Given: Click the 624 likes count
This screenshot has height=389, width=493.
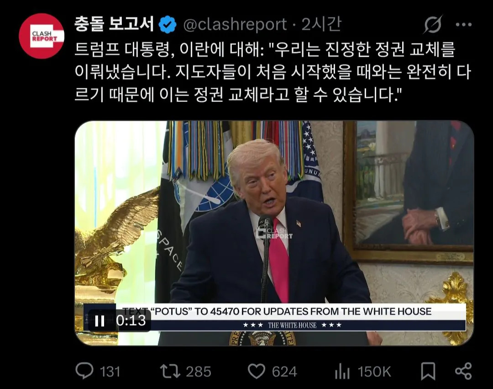Looking at the screenshot, I should pyautogui.click(x=284, y=372).
